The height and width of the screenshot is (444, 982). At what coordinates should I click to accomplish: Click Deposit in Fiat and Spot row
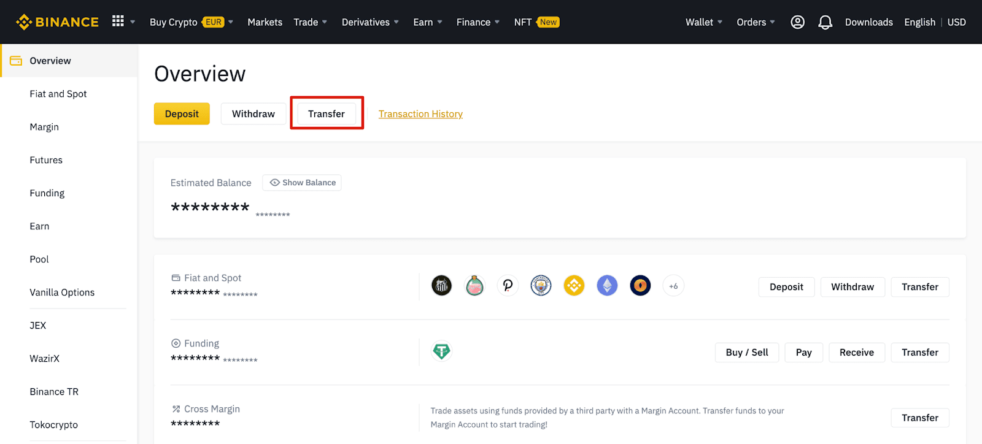tap(786, 287)
